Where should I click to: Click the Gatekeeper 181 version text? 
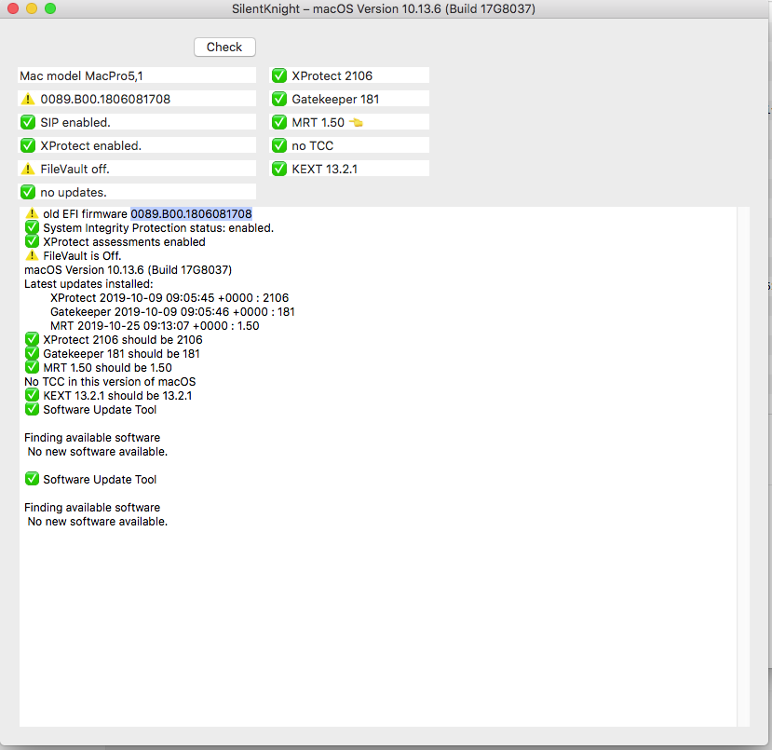pyautogui.click(x=335, y=99)
